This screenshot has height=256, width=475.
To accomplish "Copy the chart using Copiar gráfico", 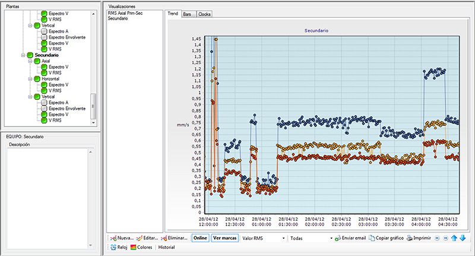I will point(387,238).
